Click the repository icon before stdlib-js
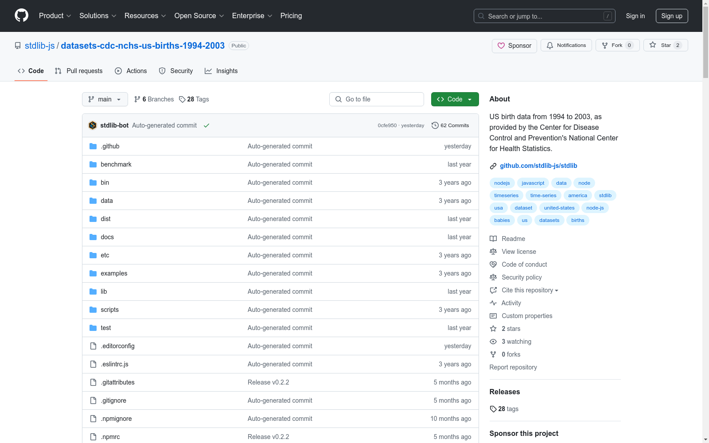Image resolution: width=709 pixels, height=443 pixels. [18, 46]
